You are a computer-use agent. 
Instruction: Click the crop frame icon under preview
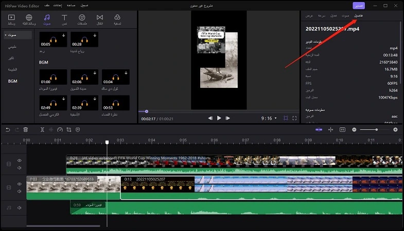tap(286, 118)
